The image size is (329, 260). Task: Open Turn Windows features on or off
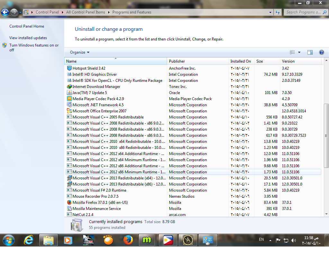[x=34, y=48]
